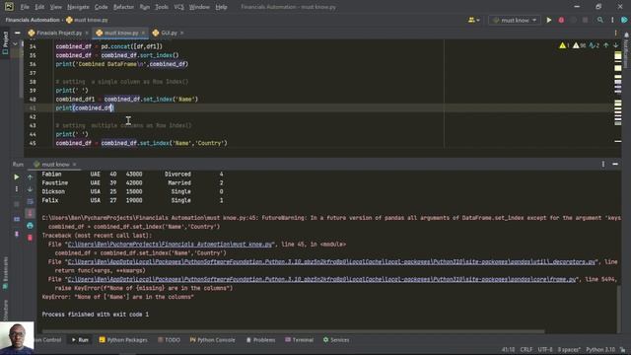Open the File menu
This screenshot has width=631, height=355.
(25, 7)
